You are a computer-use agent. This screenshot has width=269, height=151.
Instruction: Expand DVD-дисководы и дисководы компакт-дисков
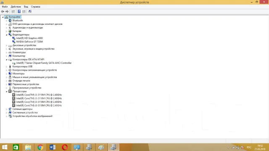(x=7, y=24)
